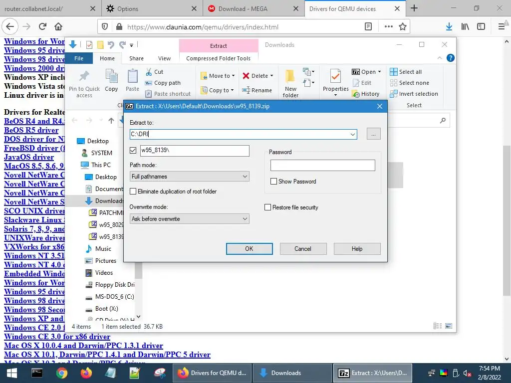
Task: Click Rename in Explorer ribbon
Action: click(257, 90)
